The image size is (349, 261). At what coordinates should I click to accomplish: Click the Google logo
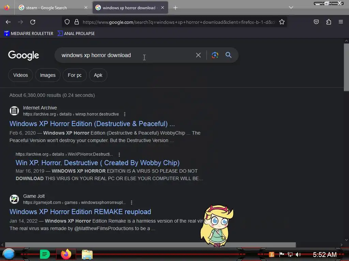click(24, 55)
